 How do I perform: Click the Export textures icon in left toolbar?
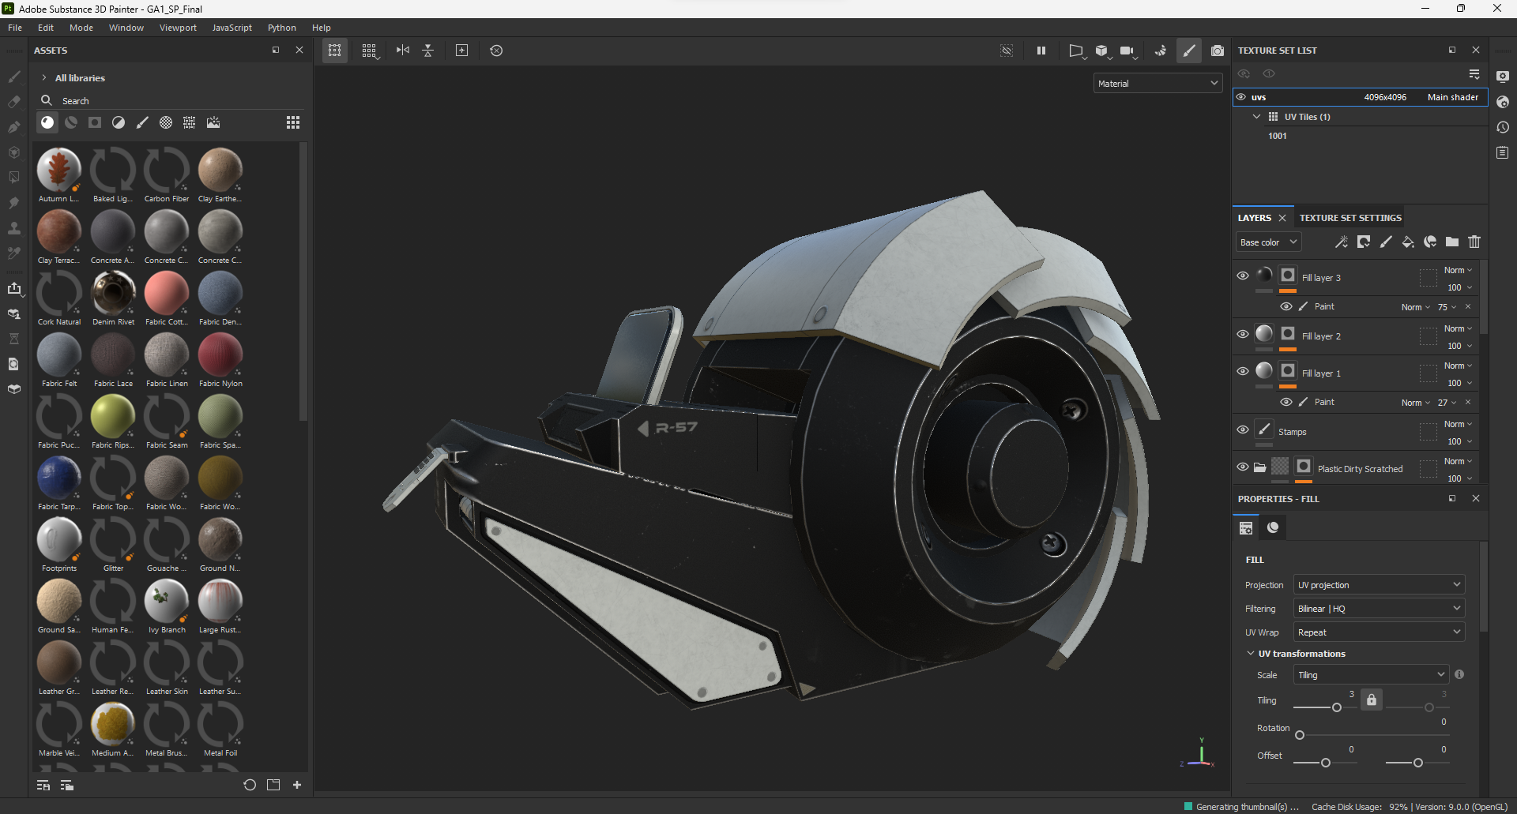(x=13, y=288)
